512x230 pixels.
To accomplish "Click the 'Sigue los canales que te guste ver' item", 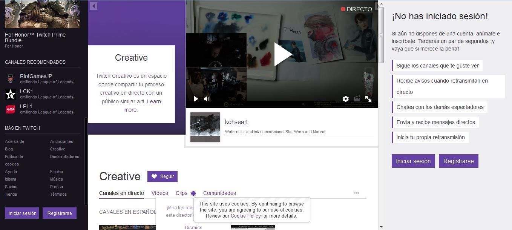I will coord(437,66).
